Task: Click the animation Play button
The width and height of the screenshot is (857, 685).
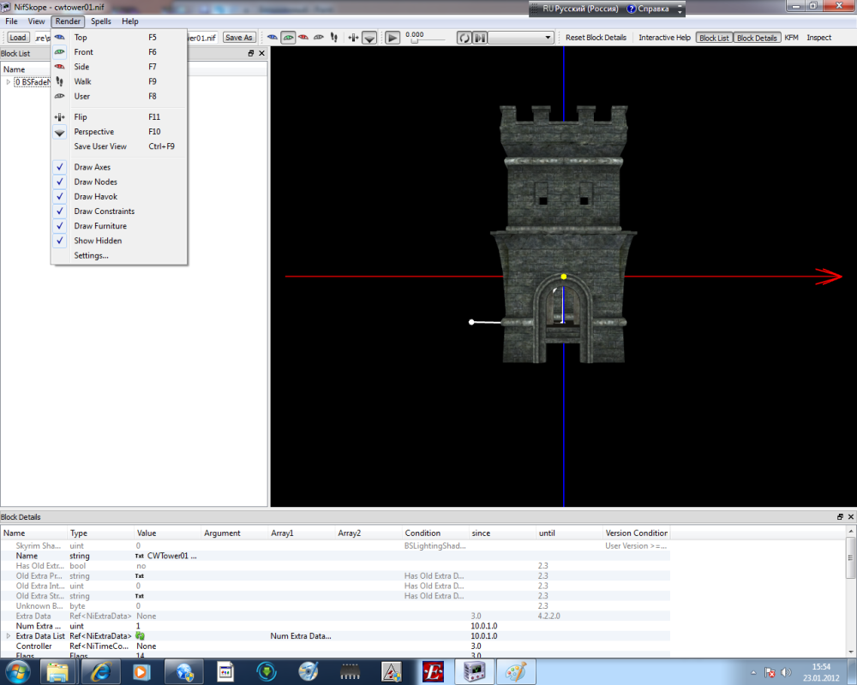Action: (x=393, y=38)
